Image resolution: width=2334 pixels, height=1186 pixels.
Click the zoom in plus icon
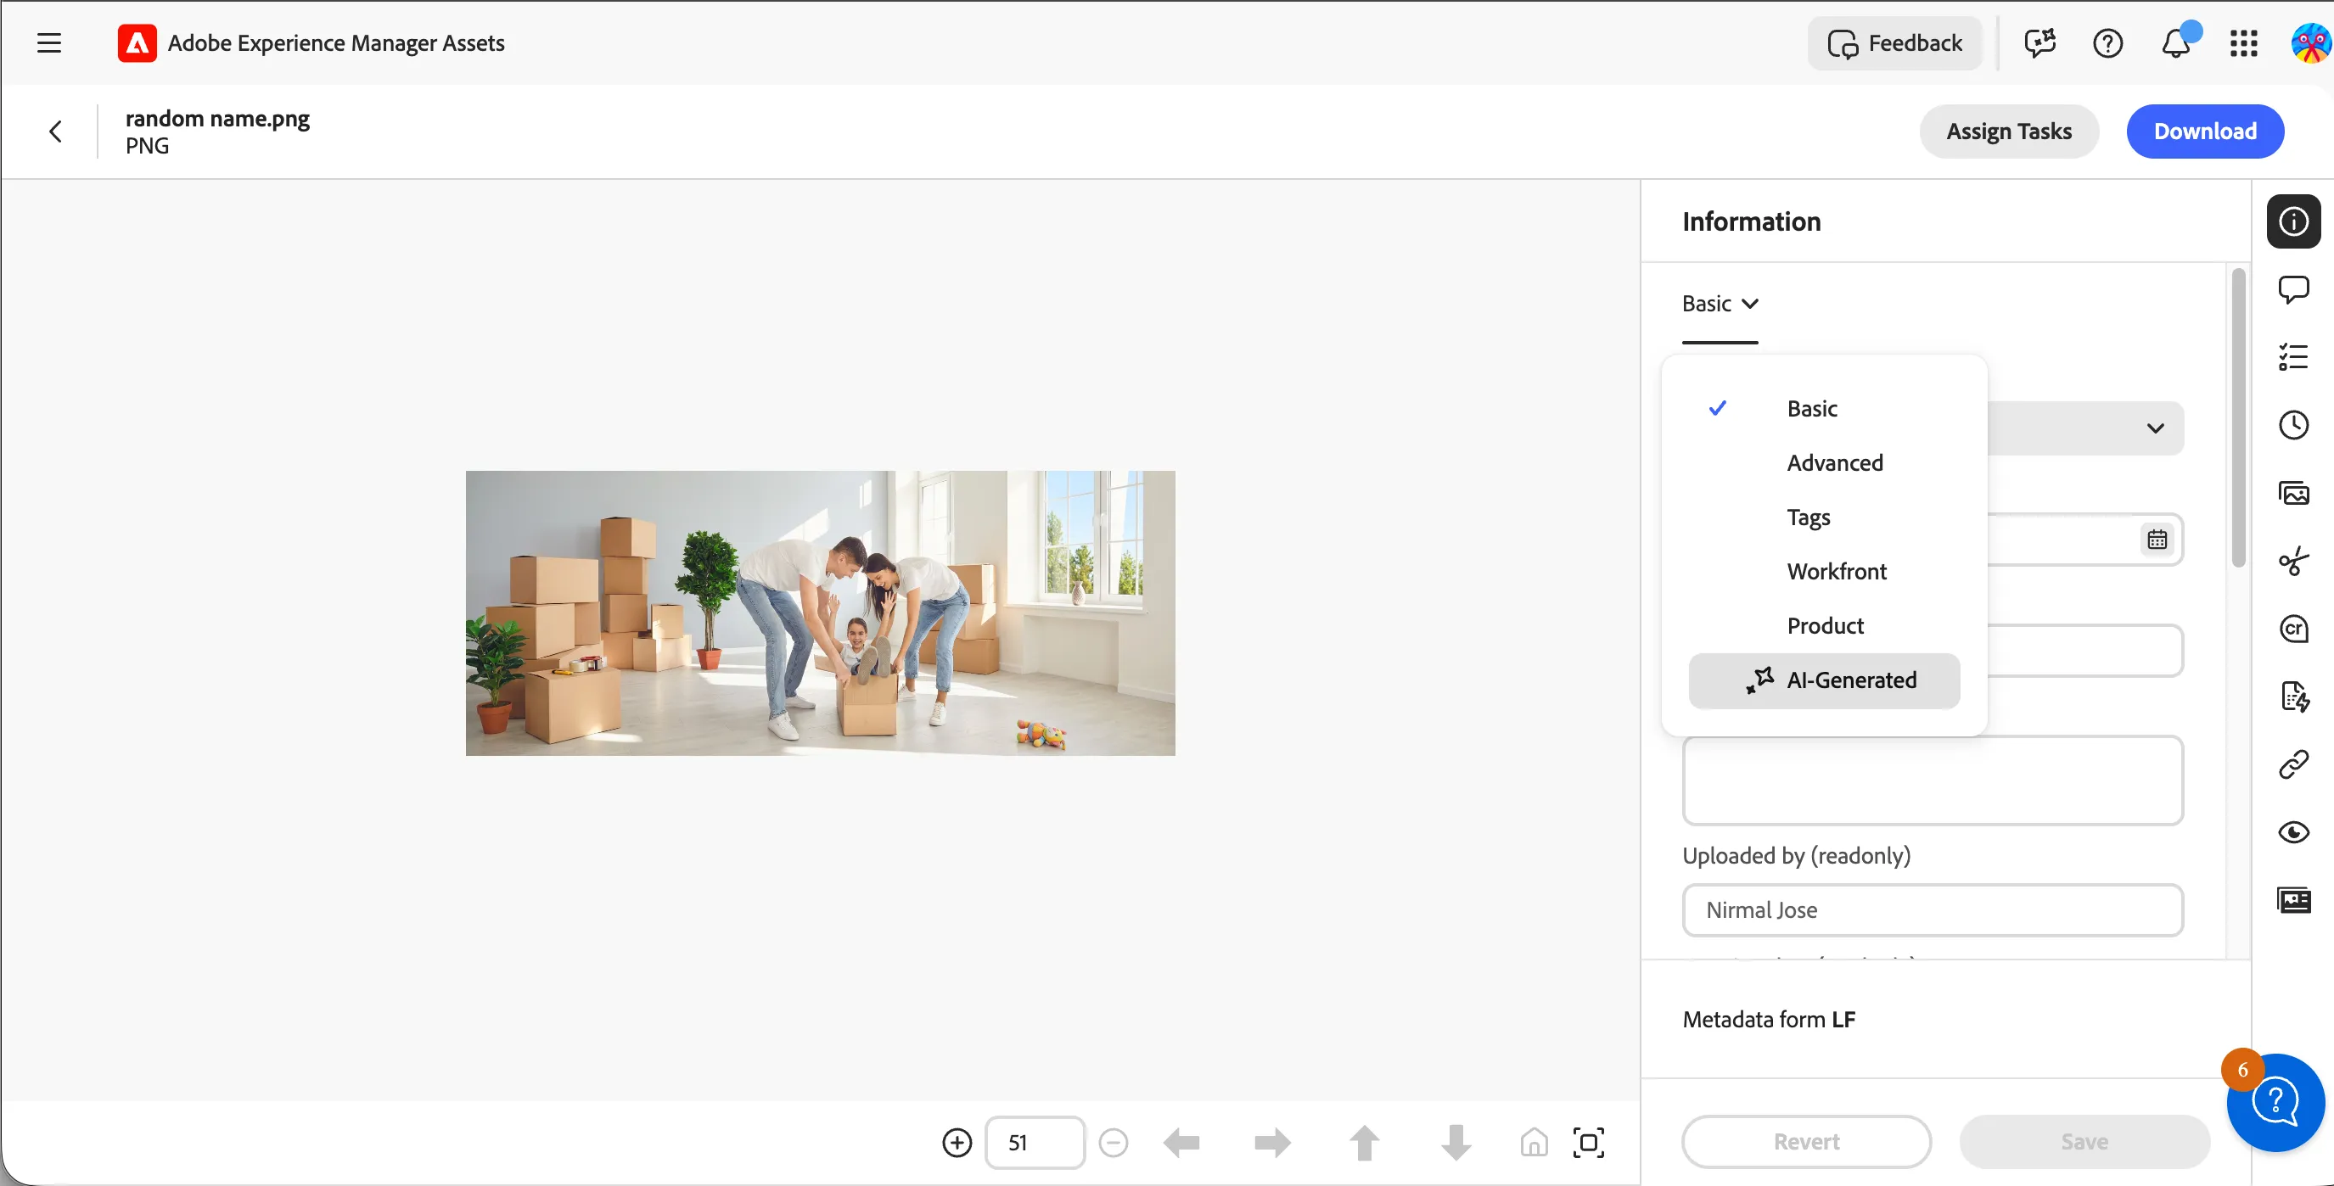(x=957, y=1143)
